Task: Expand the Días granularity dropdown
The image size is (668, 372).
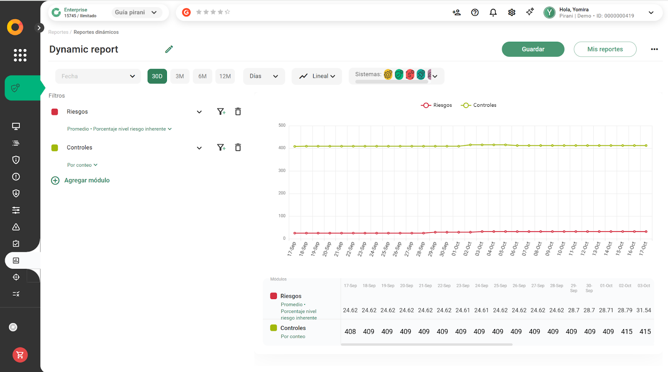Action: 264,76
